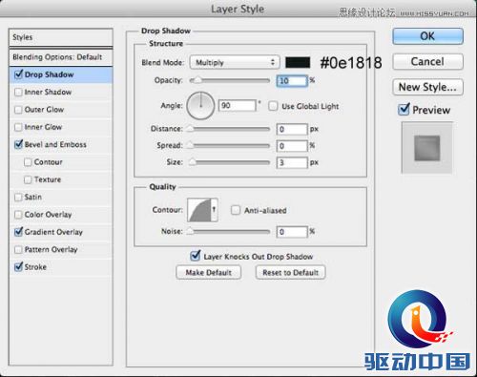The width and height of the screenshot is (477, 377).
Task: Toggle Layer Knocks Out Drop Shadow checkbox
Action: pyautogui.click(x=195, y=256)
